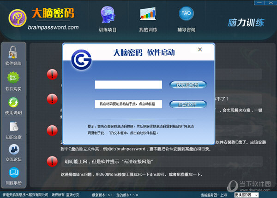Viewport: 277px width, 198px height.
Task: Open the FAQ 辅导咨询 icon
Action: click(x=186, y=13)
